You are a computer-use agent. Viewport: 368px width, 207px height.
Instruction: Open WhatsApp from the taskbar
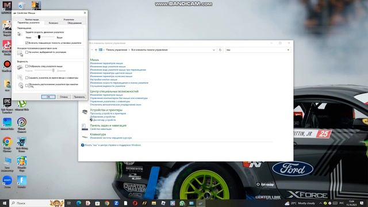tap(182, 203)
